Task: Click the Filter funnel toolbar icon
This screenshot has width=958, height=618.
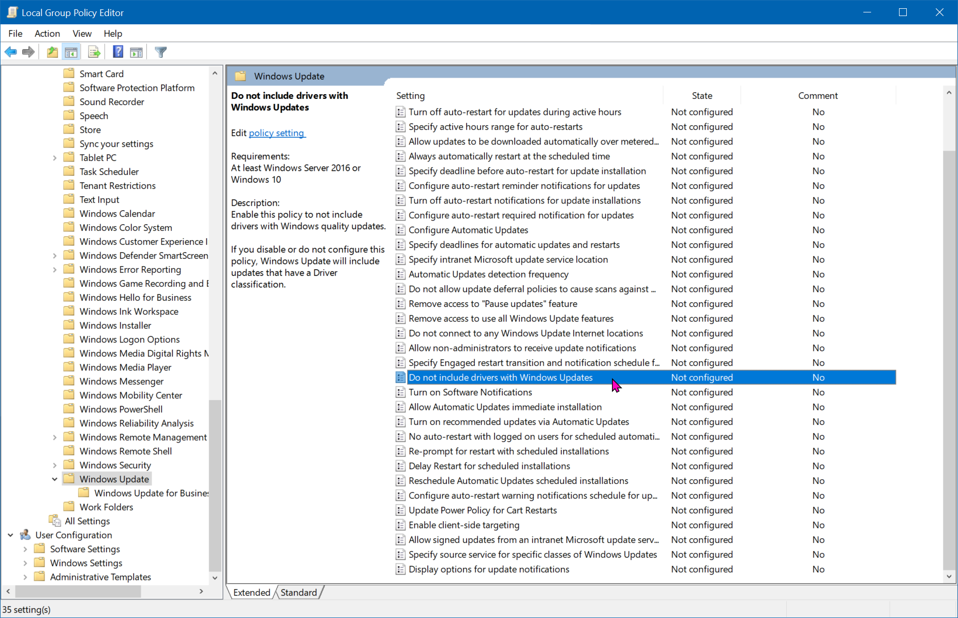Action: pos(161,52)
